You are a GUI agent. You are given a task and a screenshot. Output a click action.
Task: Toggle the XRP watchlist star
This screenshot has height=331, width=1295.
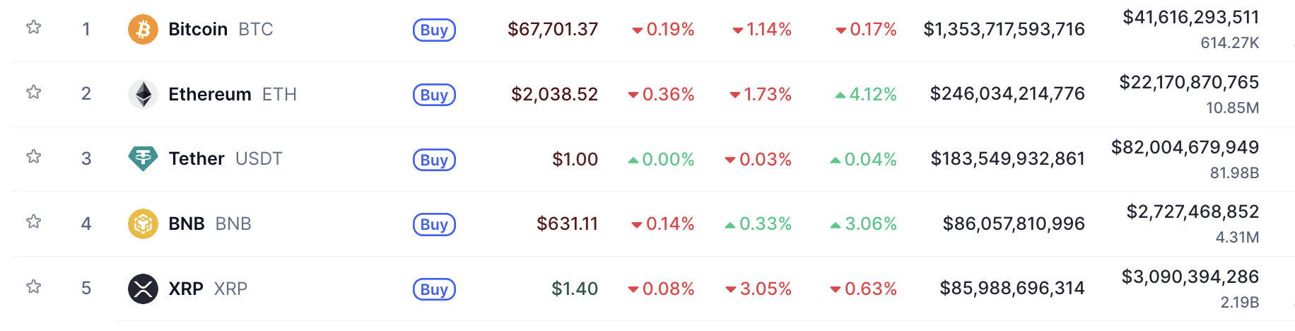33,287
